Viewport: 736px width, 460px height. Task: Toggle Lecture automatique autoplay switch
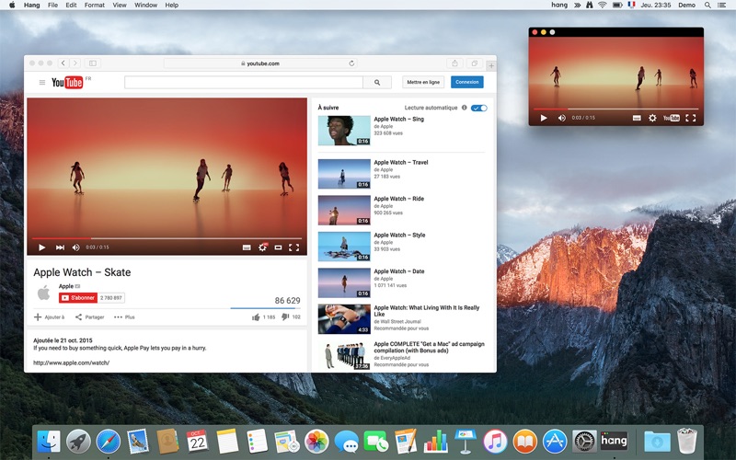coord(479,108)
